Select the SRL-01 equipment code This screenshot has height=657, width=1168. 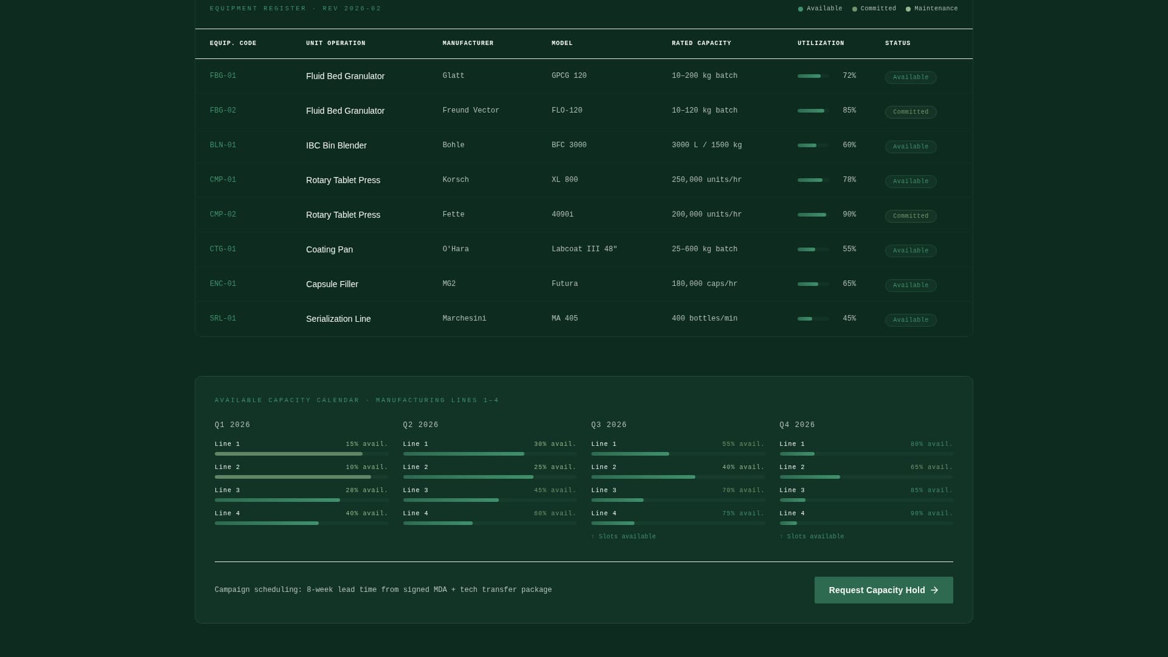tap(223, 318)
